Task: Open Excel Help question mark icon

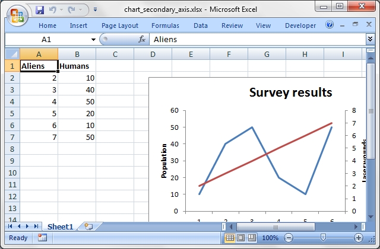Action: pos(330,24)
